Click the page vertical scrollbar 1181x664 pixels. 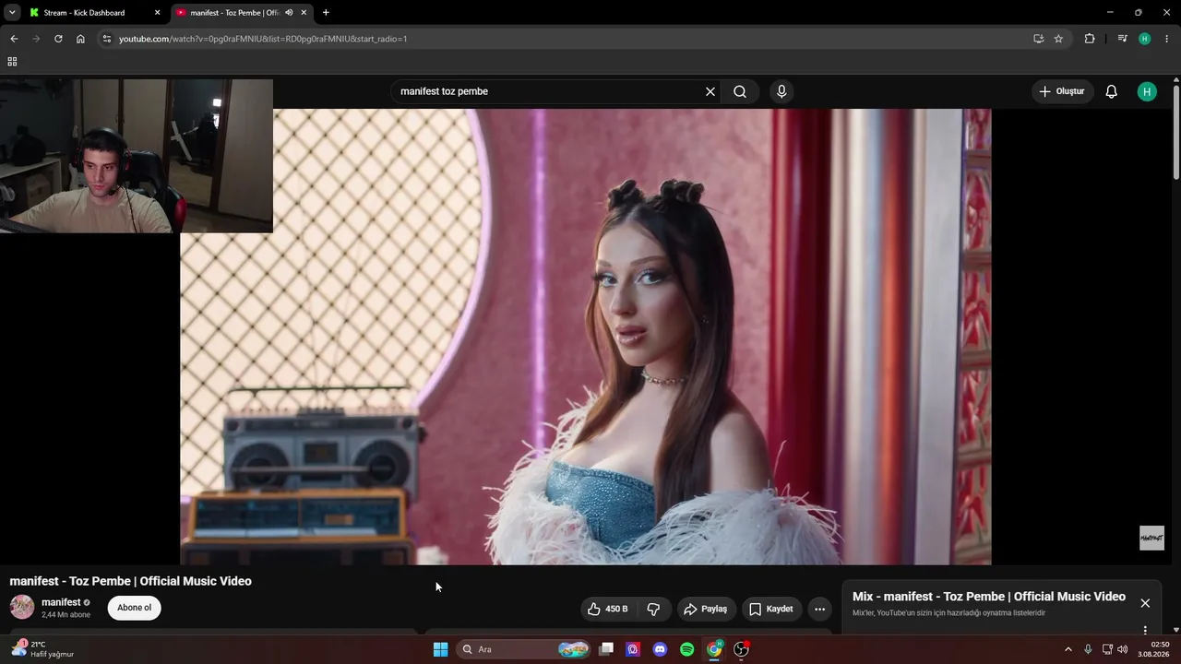[1176, 133]
